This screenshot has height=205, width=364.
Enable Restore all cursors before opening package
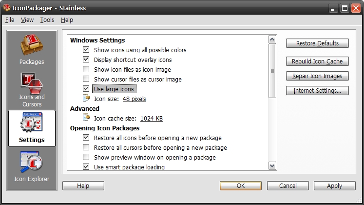86,147
